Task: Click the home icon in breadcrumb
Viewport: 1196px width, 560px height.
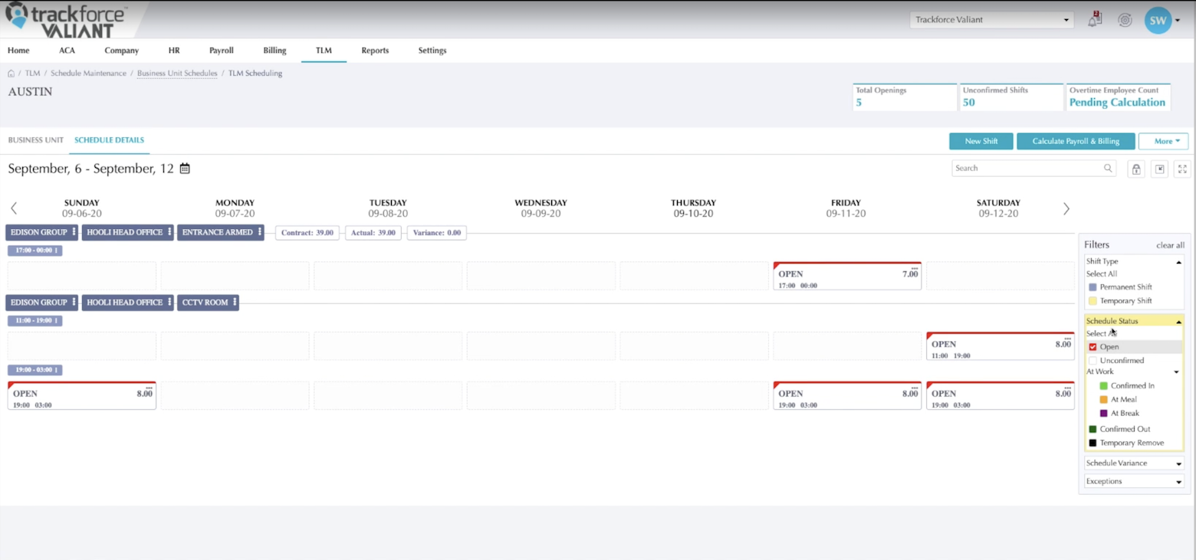Action: [11, 74]
